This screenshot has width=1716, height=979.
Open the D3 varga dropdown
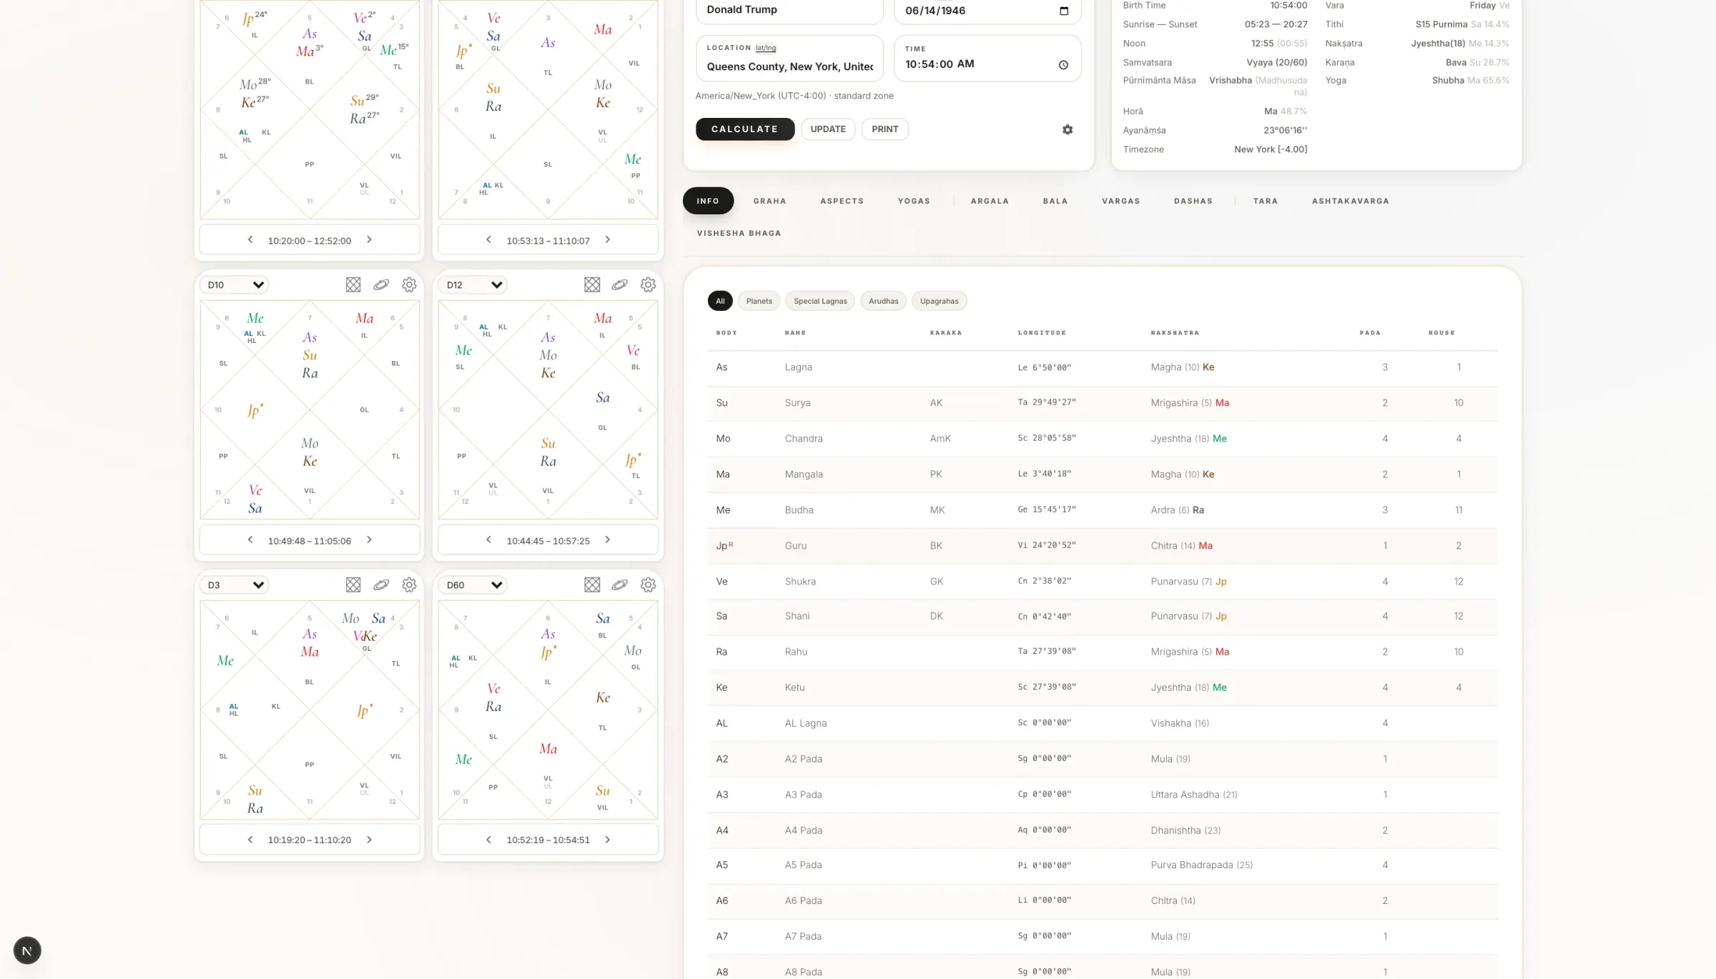[235, 585]
